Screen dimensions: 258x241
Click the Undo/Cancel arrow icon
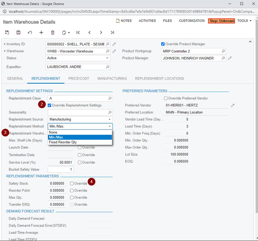[x=30, y=32]
